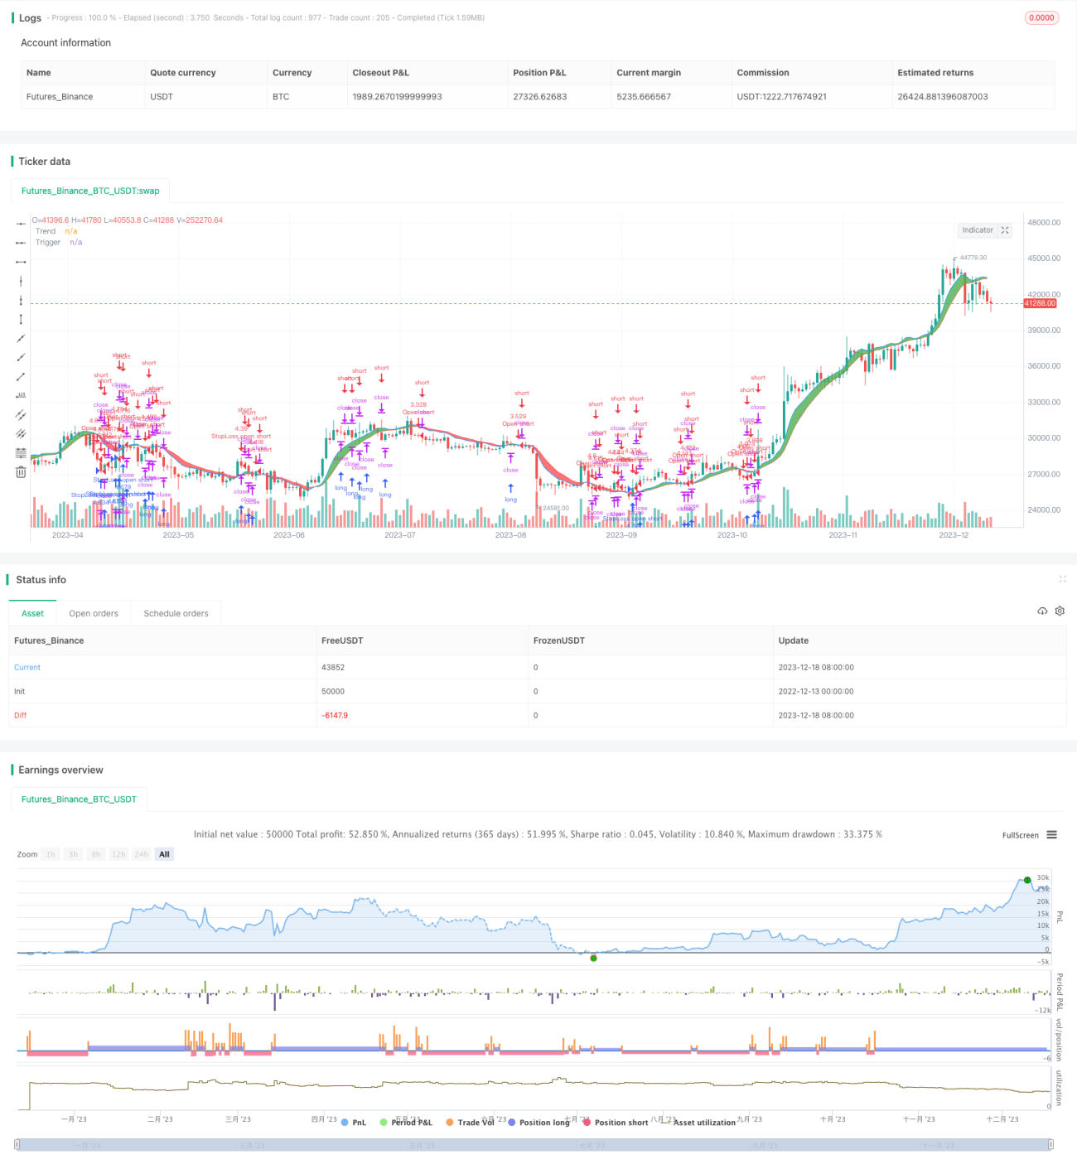Switch to the Schedule orders tab
This screenshot has width=1077, height=1169.
click(x=176, y=614)
